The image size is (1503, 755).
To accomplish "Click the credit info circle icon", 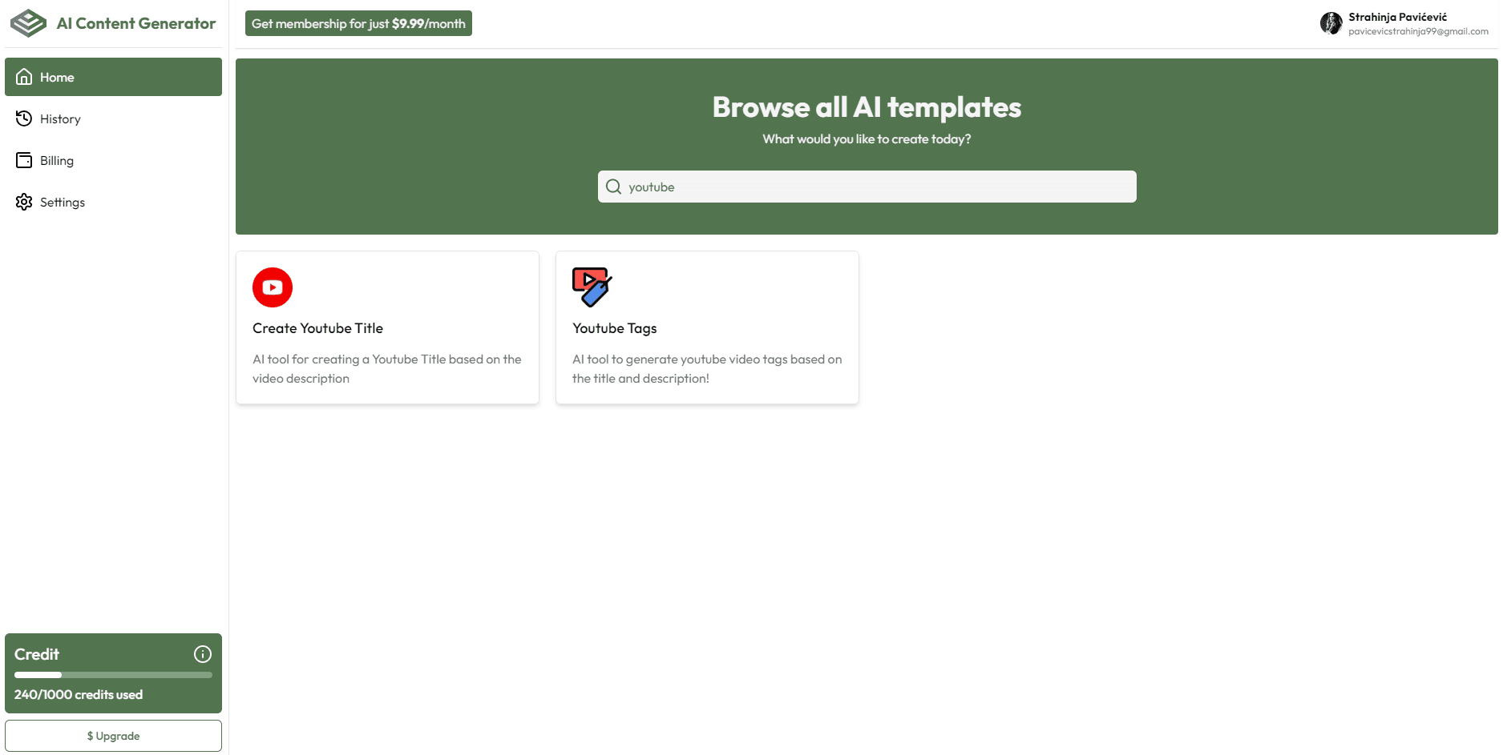I will tap(203, 654).
